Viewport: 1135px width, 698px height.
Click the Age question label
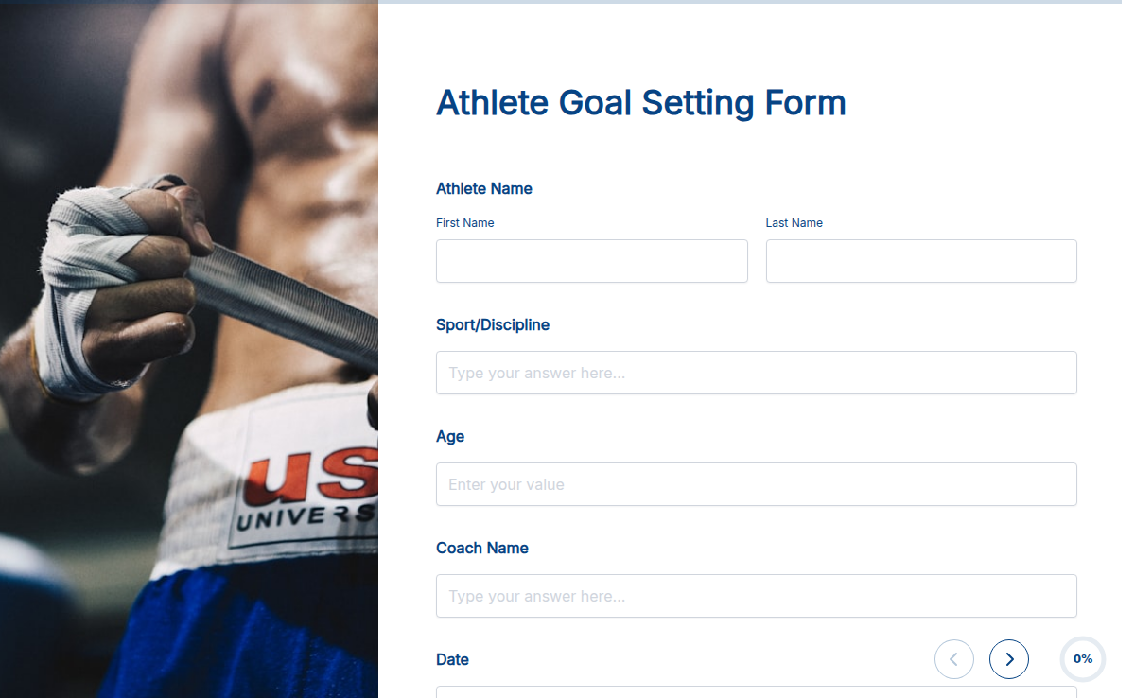(x=450, y=436)
